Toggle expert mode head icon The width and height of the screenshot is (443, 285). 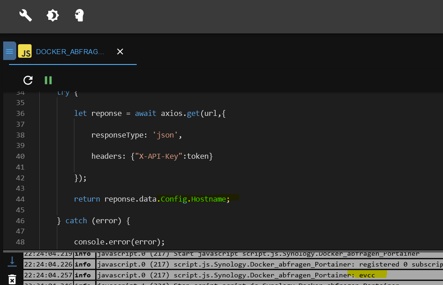79,16
